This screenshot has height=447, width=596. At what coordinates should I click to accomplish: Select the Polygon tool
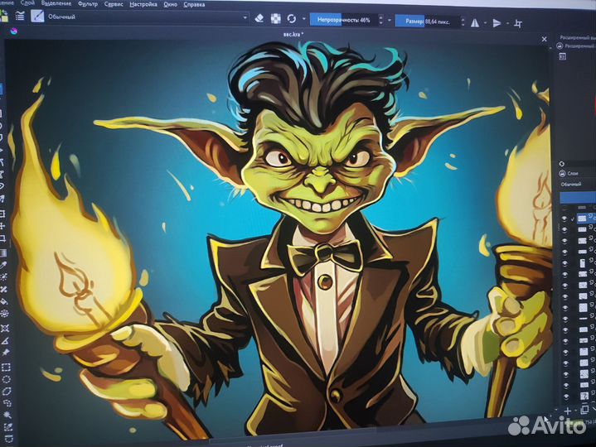(1, 137)
